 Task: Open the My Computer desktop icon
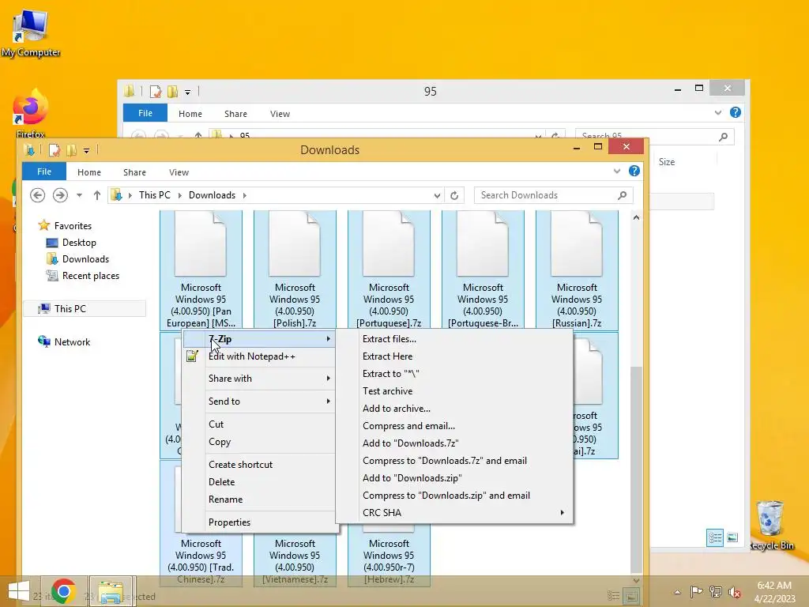point(31,32)
